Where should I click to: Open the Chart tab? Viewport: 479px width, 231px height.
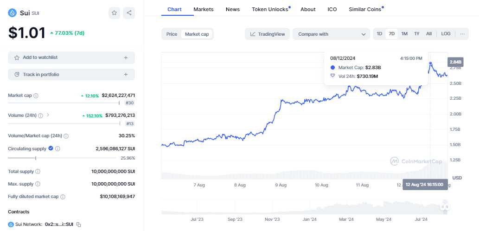click(x=174, y=9)
